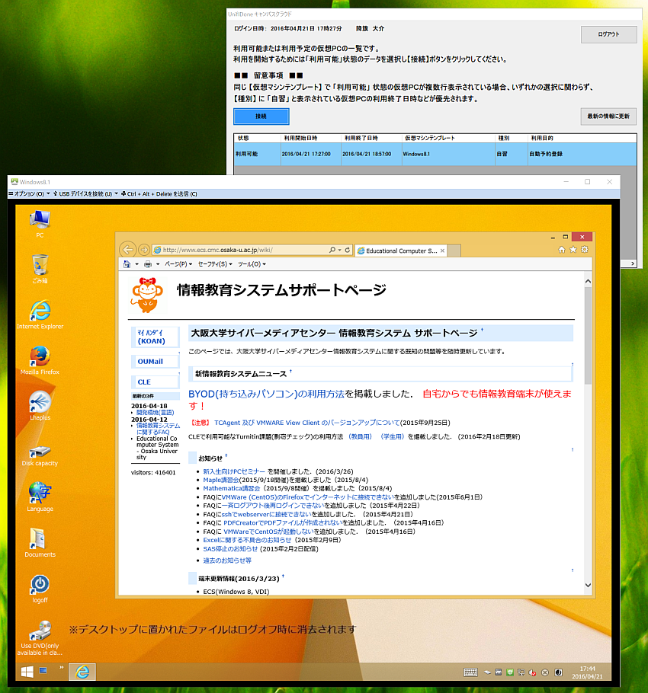Click the Windows Start button in taskbar
This screenshot has height=693, width=648.
27,672
